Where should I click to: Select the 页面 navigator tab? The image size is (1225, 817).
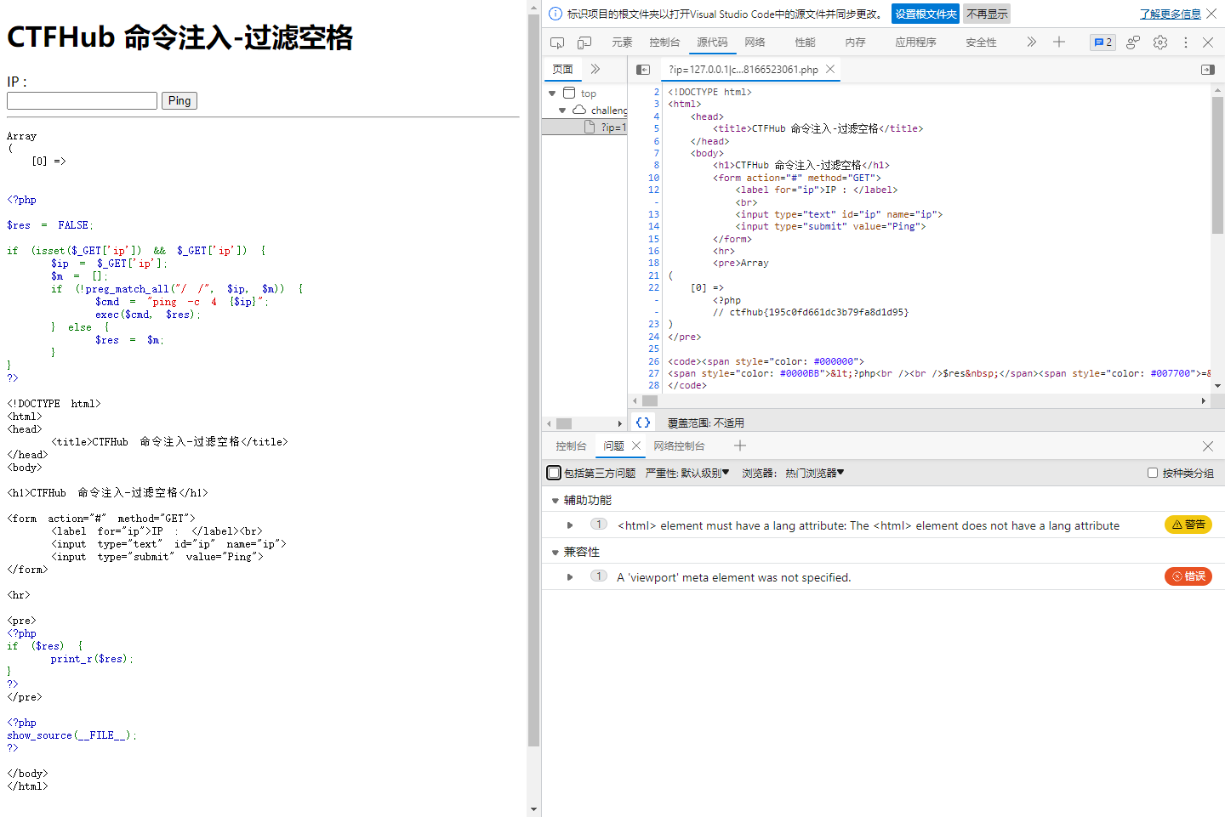coord(562,70)
